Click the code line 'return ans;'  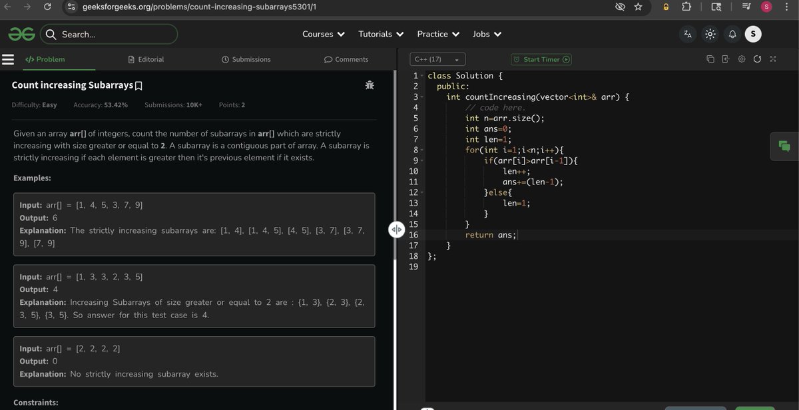[491, 235]
